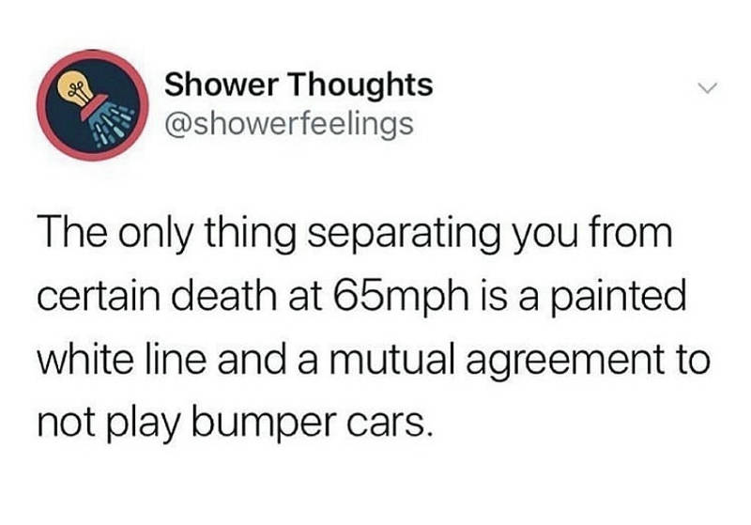Click the opening words "The only thing"
The width and height of the screenshot is (751, 525).
point(167,236)
